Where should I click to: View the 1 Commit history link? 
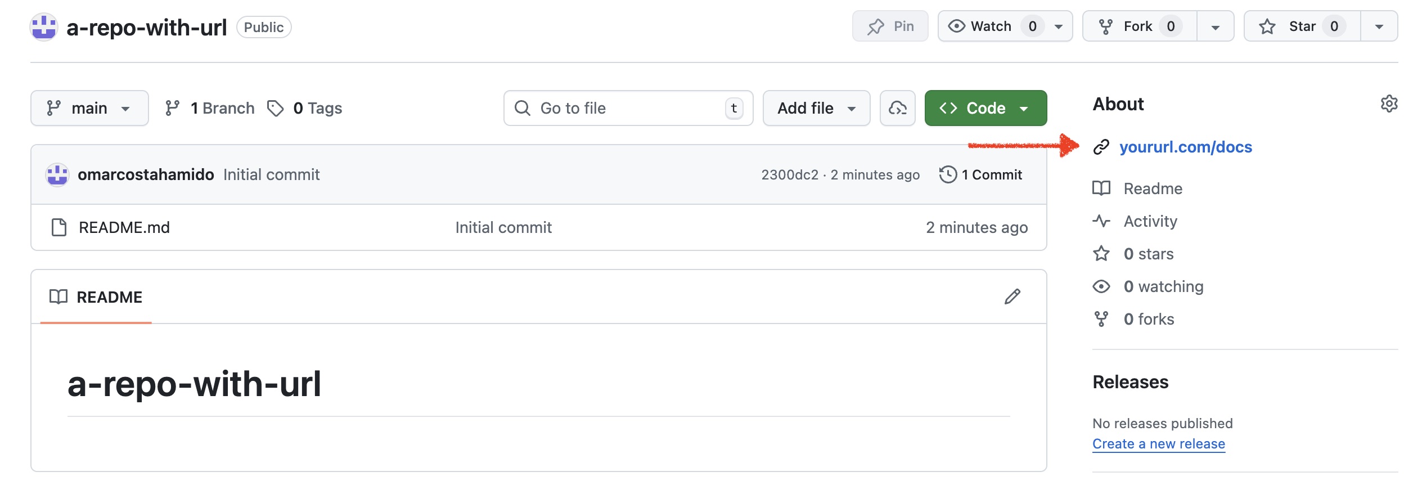coord(980,174)
